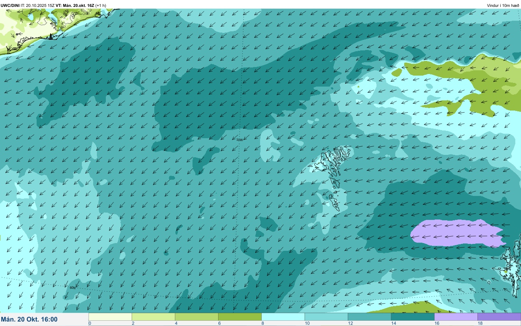Click the '10W' longitude label
Image resolution: width=521 pixels, height=326 pixels.
(239, 140)
